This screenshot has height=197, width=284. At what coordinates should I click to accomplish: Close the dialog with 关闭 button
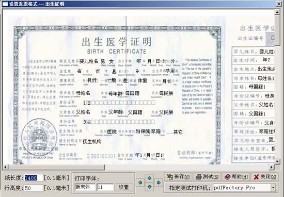(264, 177)
